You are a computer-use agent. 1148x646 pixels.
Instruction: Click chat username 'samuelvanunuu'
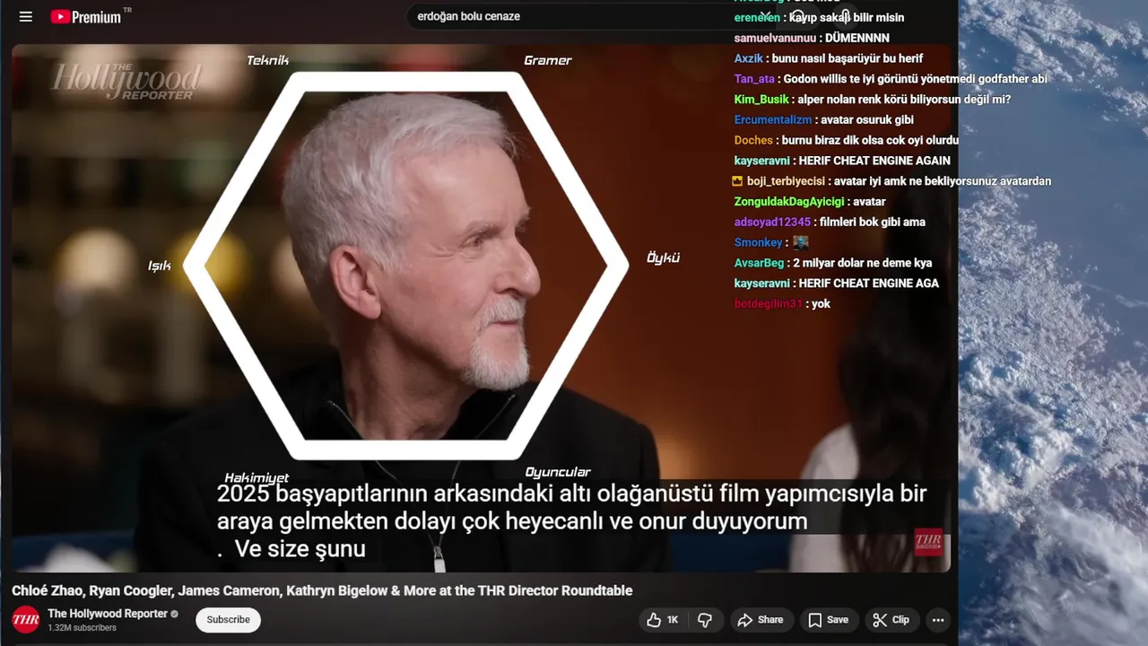click(x=775, y=38)
